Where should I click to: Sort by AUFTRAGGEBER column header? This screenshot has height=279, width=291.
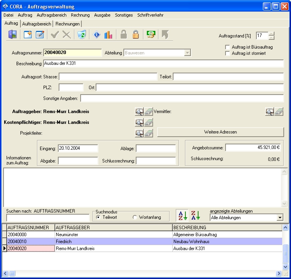coord(114,228)
